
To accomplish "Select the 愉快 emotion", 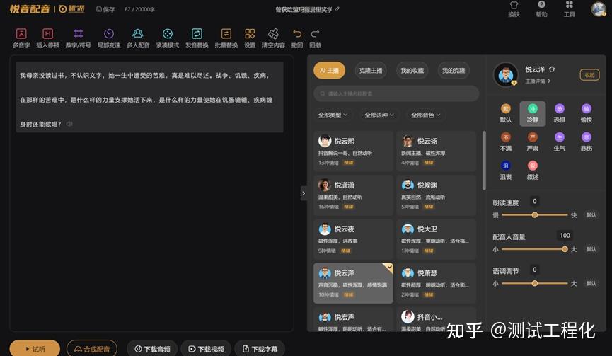I will (587, 113).
